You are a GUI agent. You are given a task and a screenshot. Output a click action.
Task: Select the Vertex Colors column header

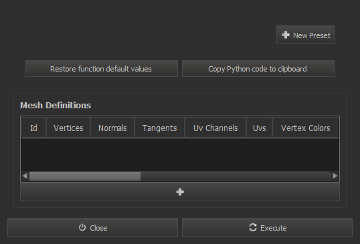coord(306,128)
